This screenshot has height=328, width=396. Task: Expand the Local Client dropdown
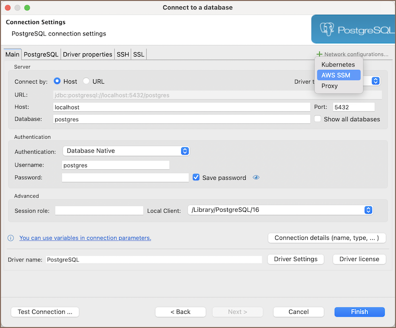coord(368,210)
